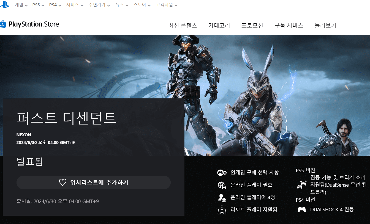Click the DUALSHOCK 4 controller icon
Screen dimensions: 370x224
point(302,210)
